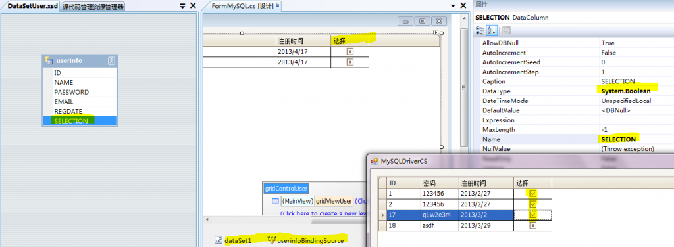This screenshot has width=674, height=247.
Task: Click the userinfo table icon in designer
Action: coord(49,61)
